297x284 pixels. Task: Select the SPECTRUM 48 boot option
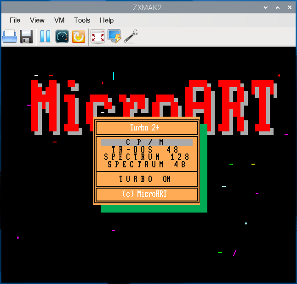pos(147,164)
